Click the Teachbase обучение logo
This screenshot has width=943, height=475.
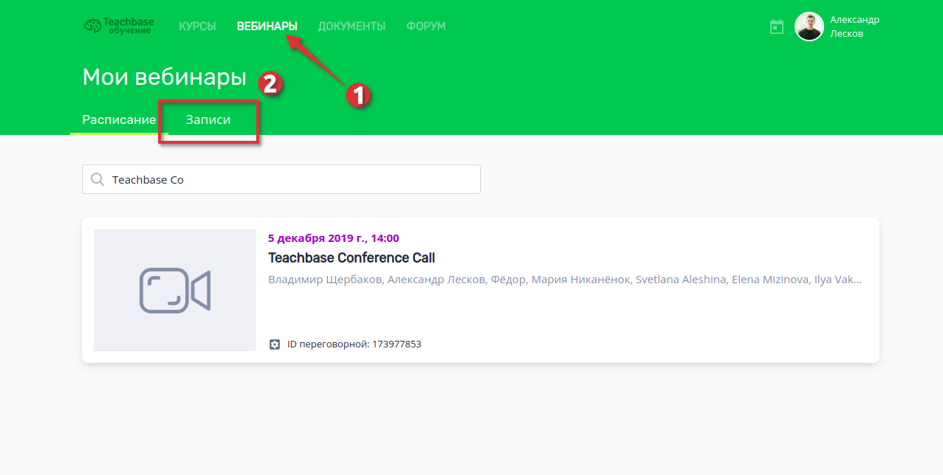[x=119, y=26]
